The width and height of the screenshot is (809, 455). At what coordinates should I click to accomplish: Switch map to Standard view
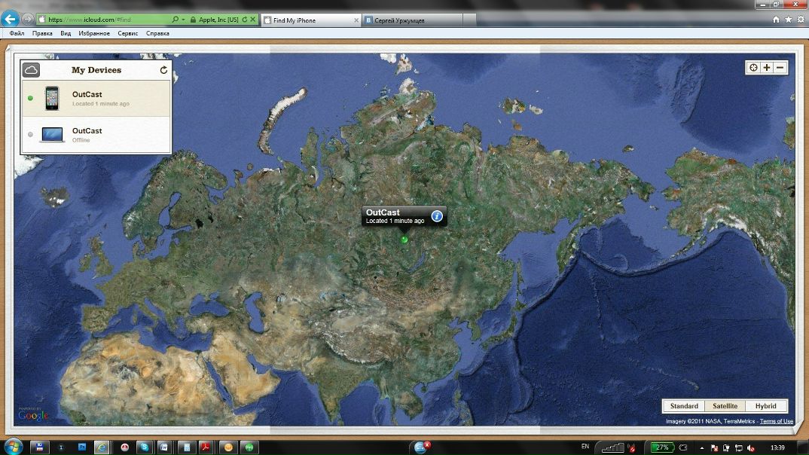coord(684,406)
